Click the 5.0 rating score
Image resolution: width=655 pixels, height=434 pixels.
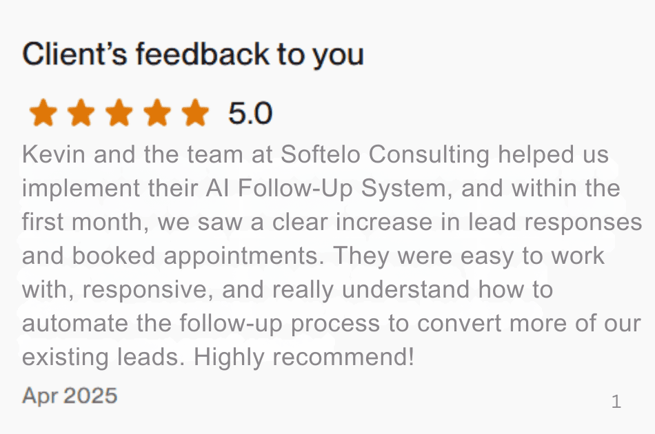(250, 114)
